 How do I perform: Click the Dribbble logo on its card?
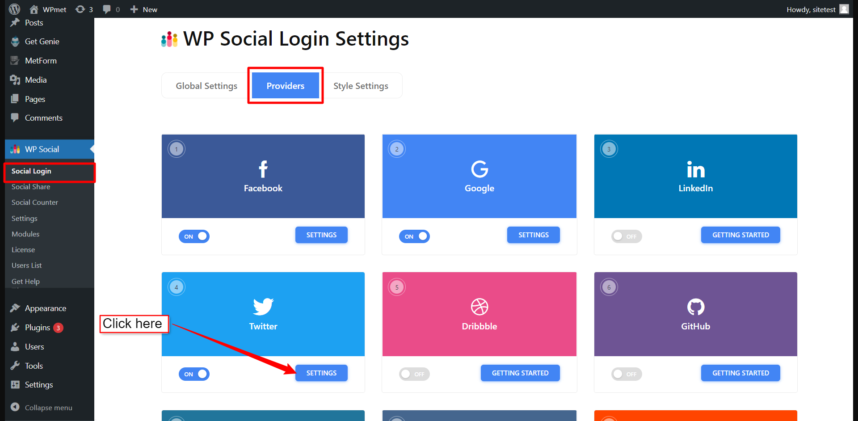(479, 307)
